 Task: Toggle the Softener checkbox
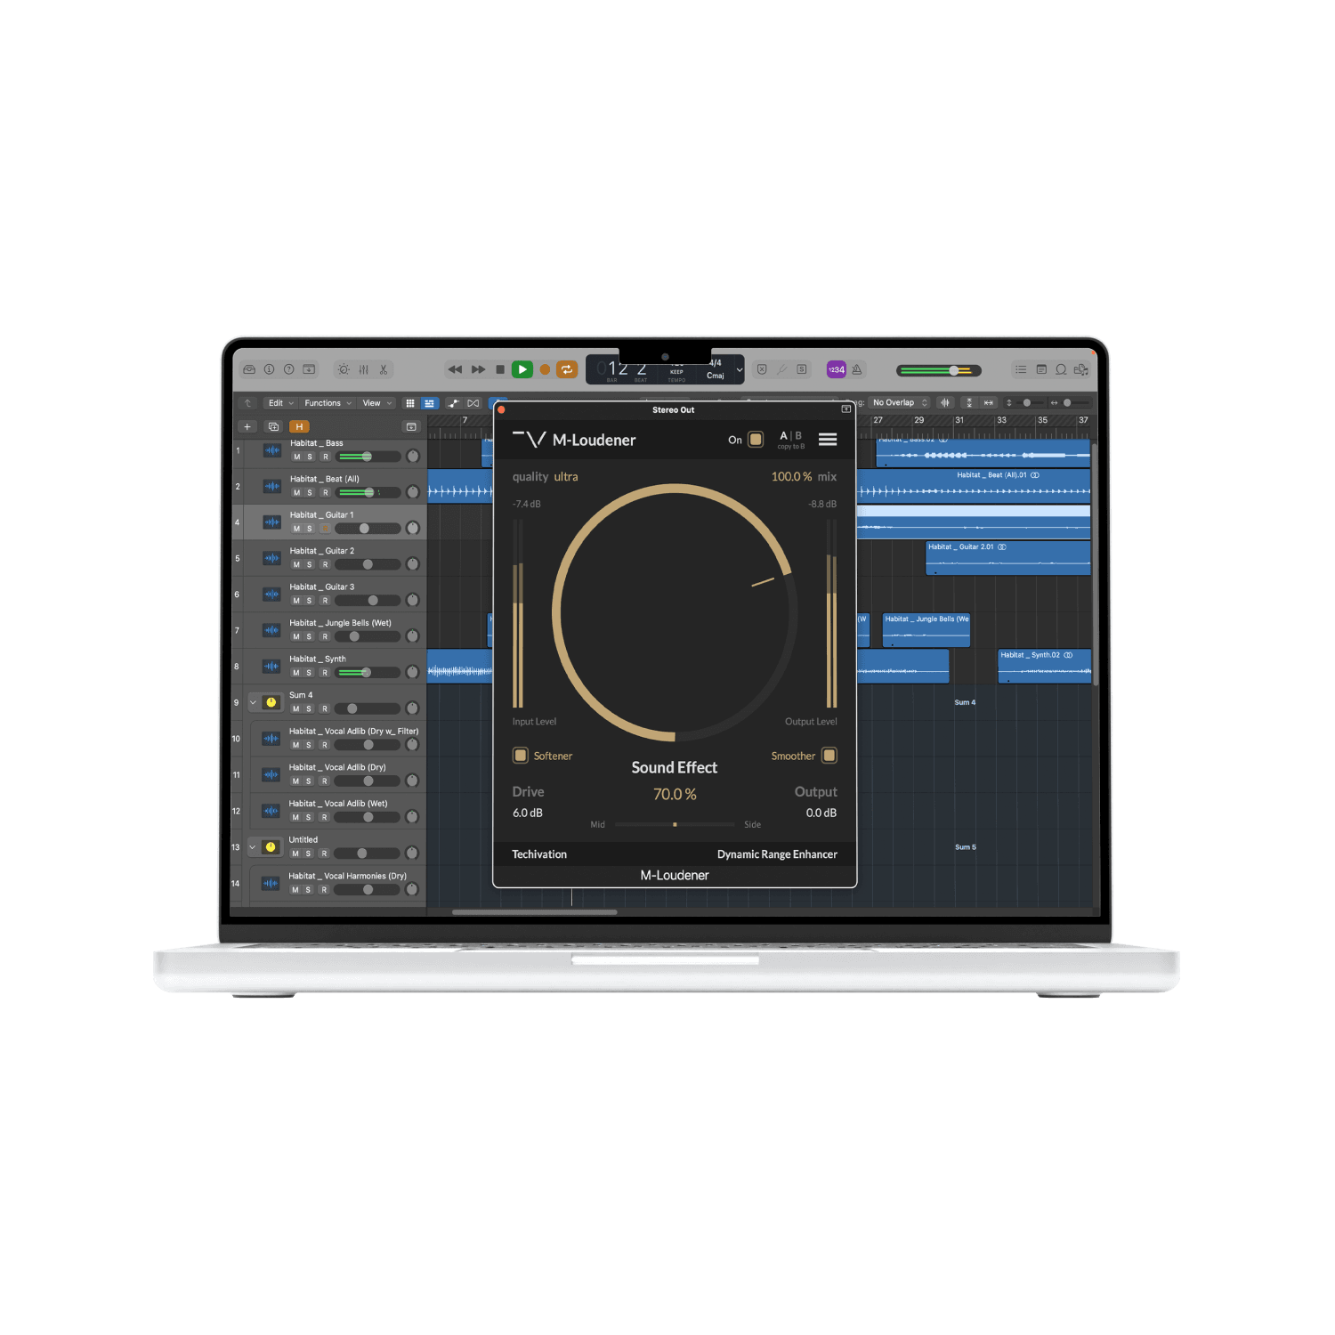click(521, 756)
